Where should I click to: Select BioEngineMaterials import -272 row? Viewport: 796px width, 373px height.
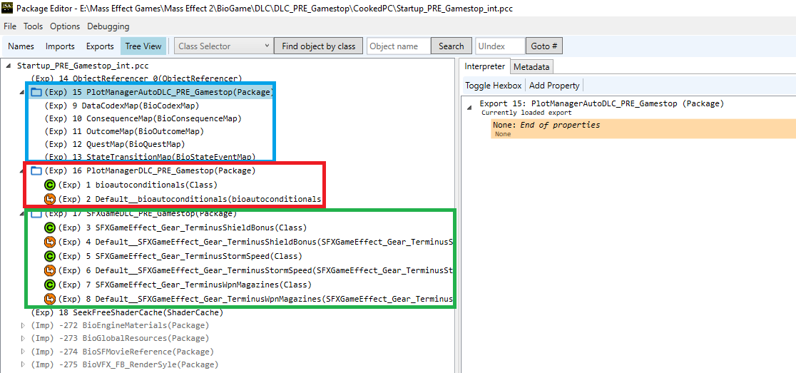(x=120, y=325)
